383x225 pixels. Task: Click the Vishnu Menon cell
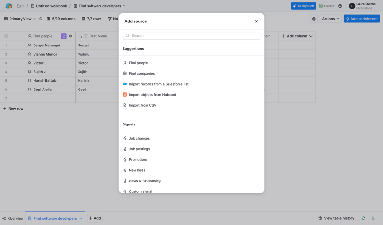click(50, 54)
